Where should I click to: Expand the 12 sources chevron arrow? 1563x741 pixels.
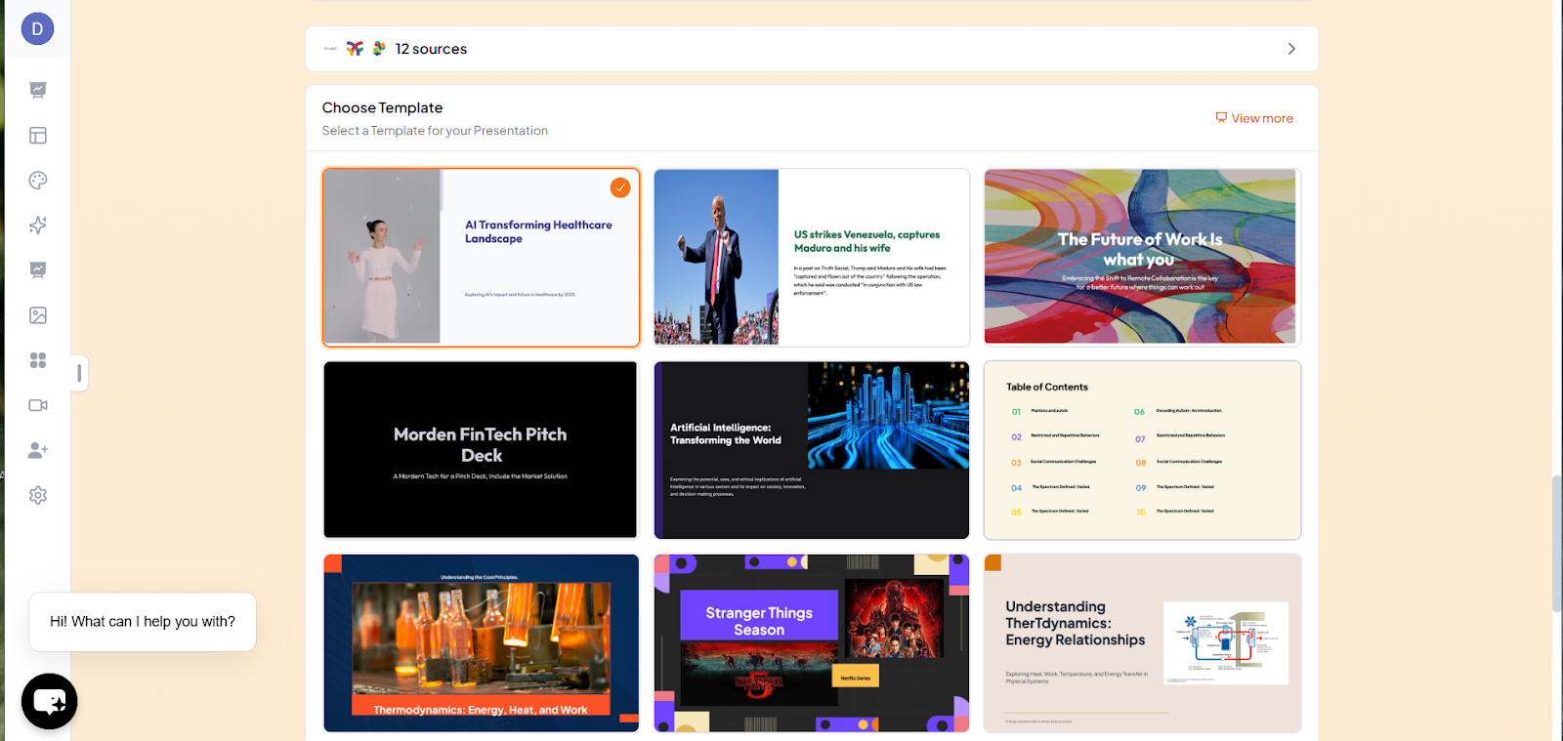(1291, 49)
